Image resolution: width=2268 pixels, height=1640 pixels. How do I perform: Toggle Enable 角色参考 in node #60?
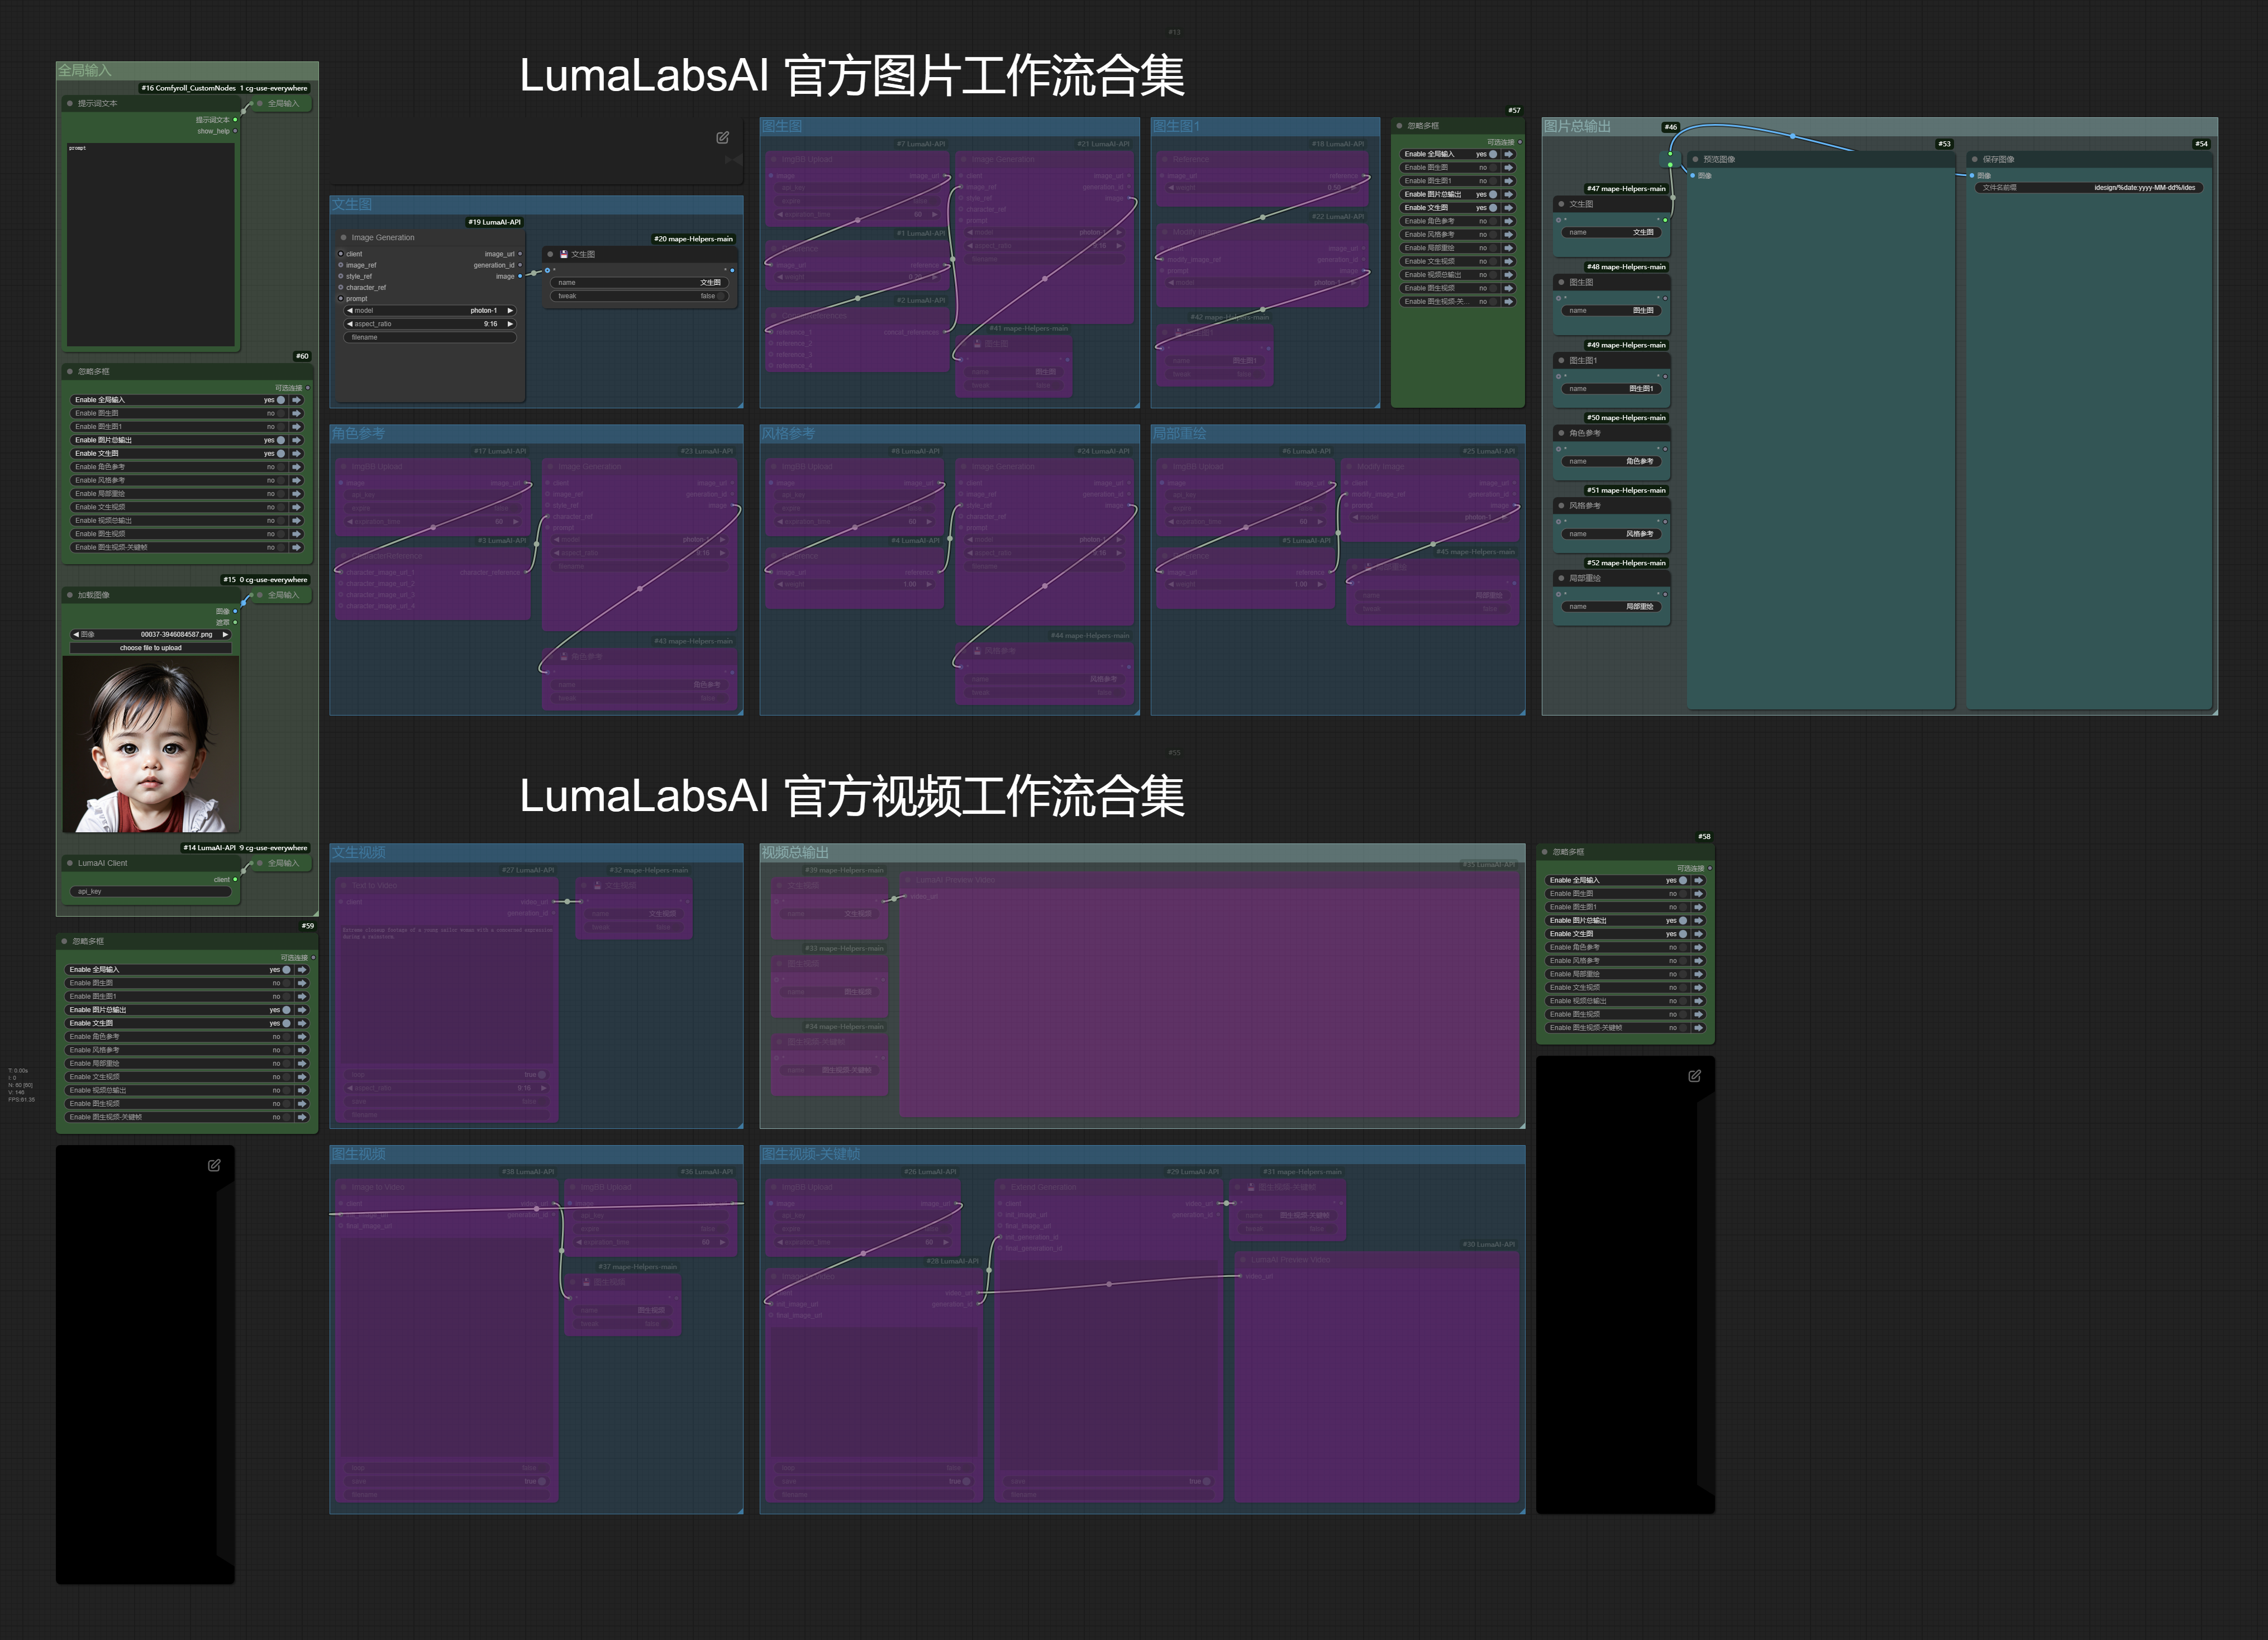point(281,467)
